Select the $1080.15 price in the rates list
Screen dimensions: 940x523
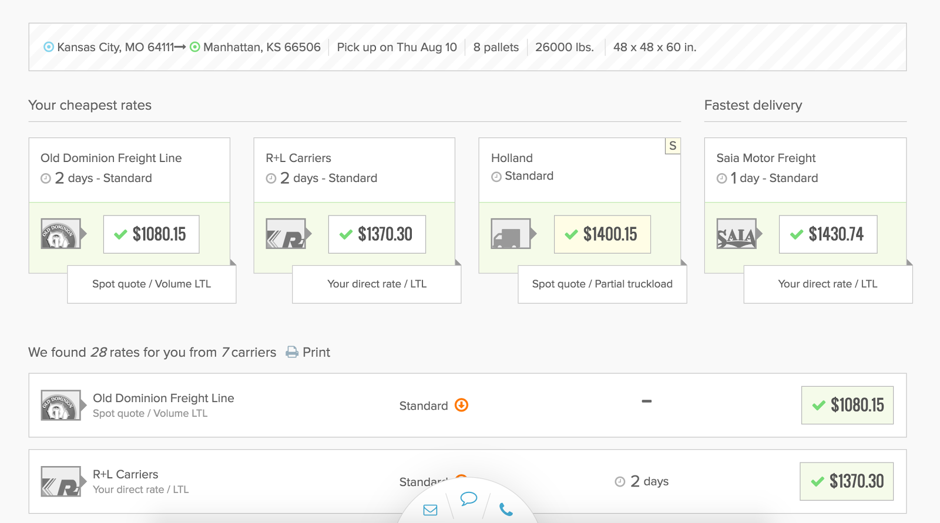point(847,405)
